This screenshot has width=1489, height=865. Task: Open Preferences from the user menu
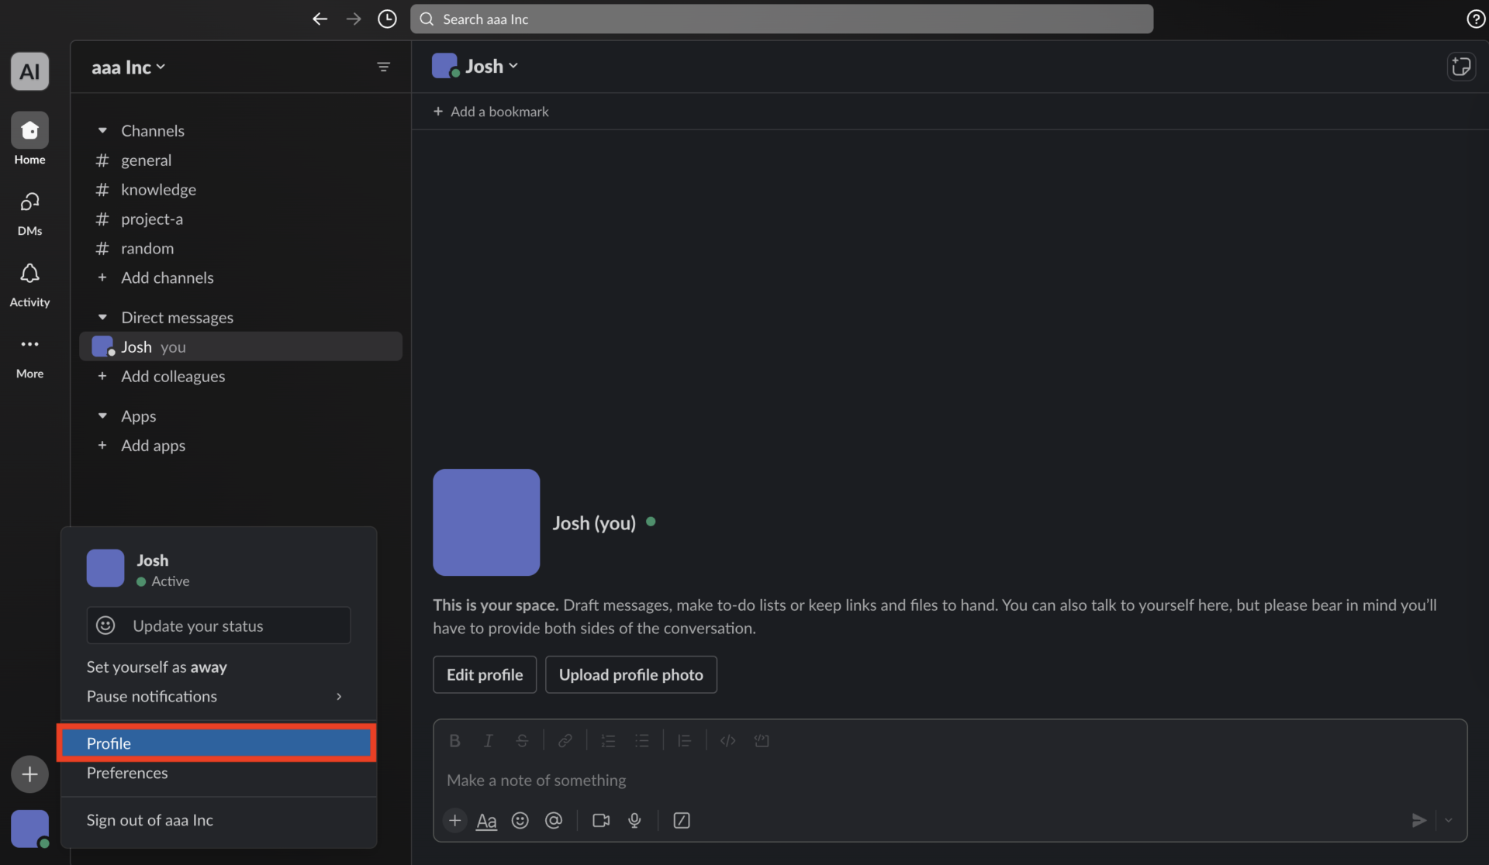coord(126,773)
